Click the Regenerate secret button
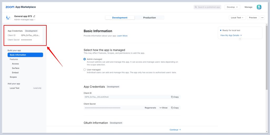The width and height of the screenshot is (270, 135). tap(150, 108)
